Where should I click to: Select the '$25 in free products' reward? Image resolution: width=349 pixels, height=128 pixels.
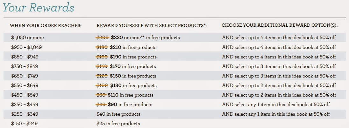[118, 124]
